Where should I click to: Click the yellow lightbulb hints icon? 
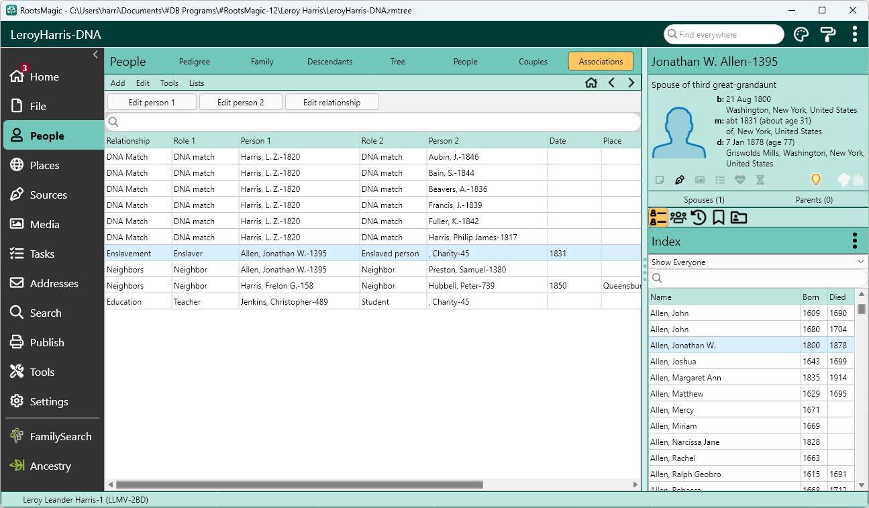pos(816,180)
